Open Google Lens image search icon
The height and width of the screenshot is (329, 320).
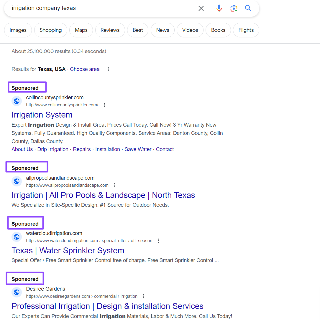(x=234, y=8)
